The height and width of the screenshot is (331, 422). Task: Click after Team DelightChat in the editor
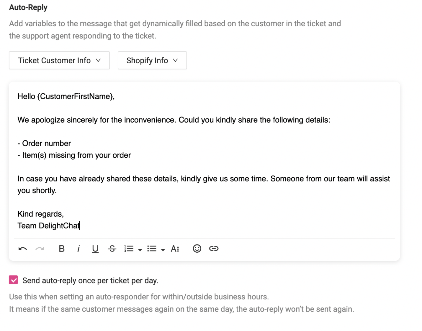80,225
